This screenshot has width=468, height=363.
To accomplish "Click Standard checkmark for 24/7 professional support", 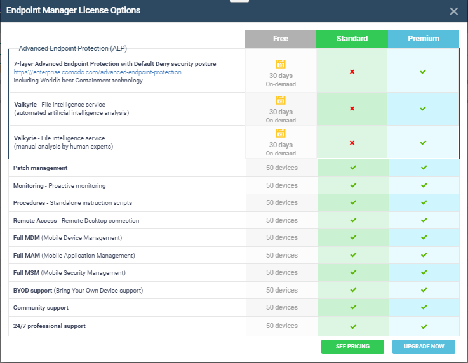I will point(353,327).
